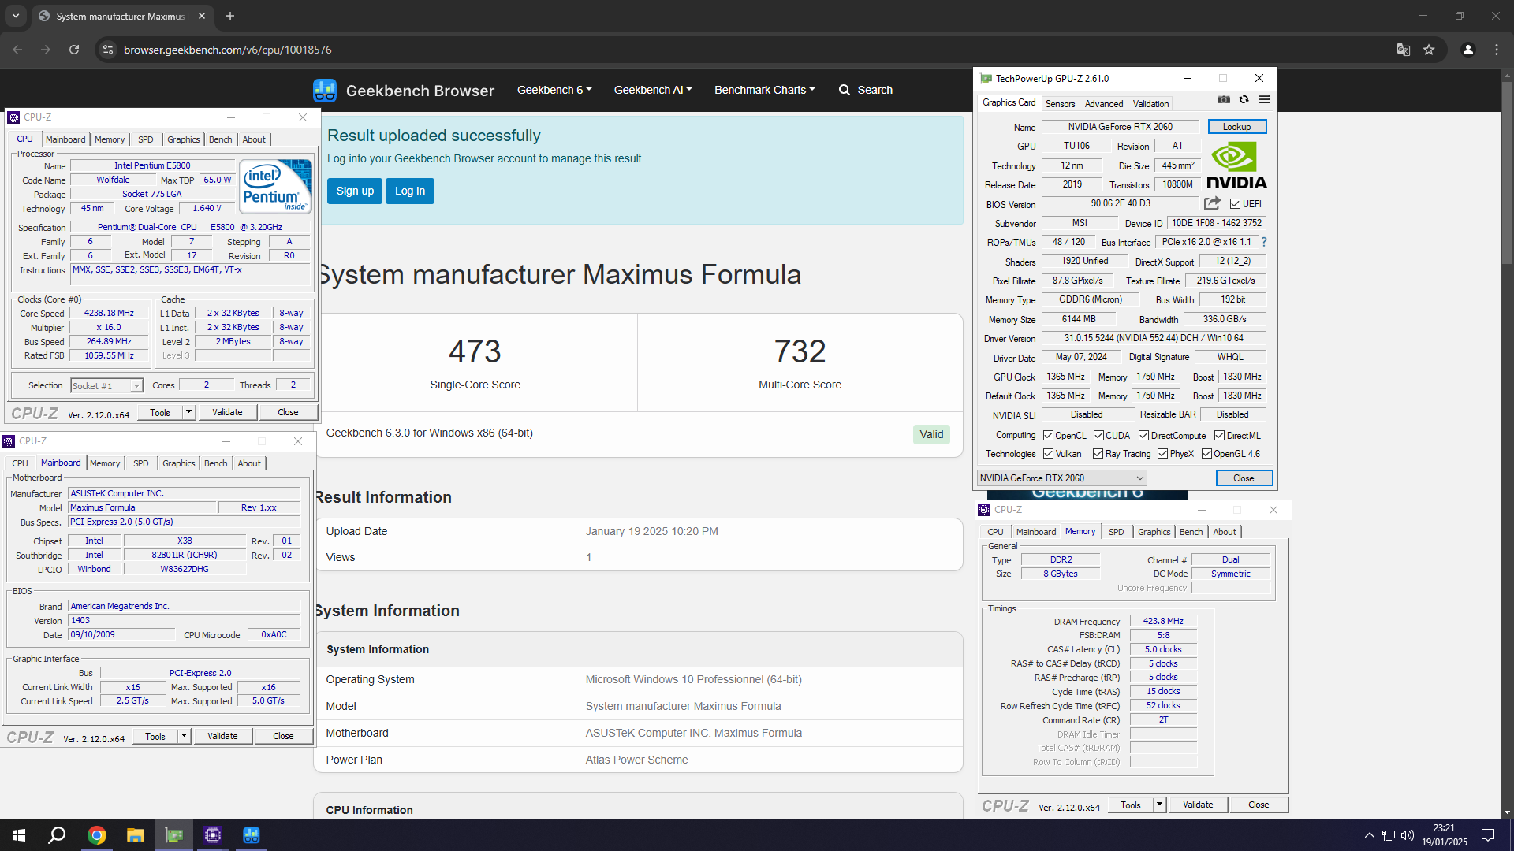Click the Bus Interface question mark icon
This screenshot has height=851, width=1514.
[x=1264, y=242]
